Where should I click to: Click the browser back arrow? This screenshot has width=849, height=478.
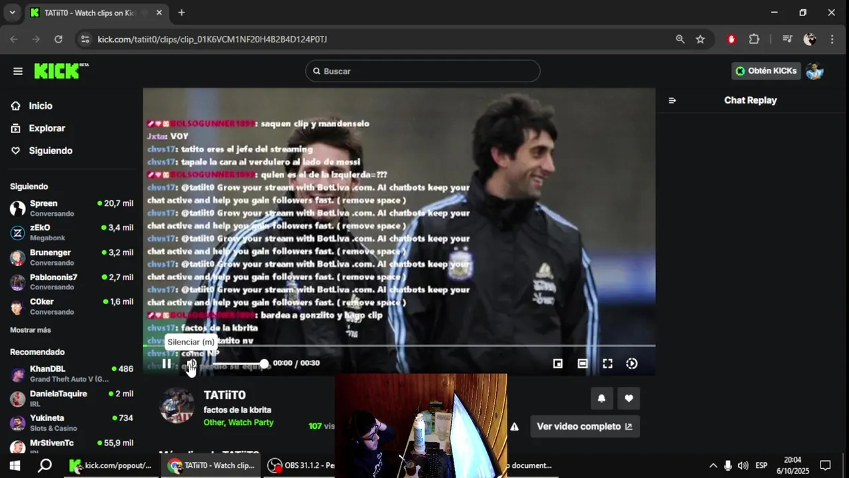click(14, 39)
